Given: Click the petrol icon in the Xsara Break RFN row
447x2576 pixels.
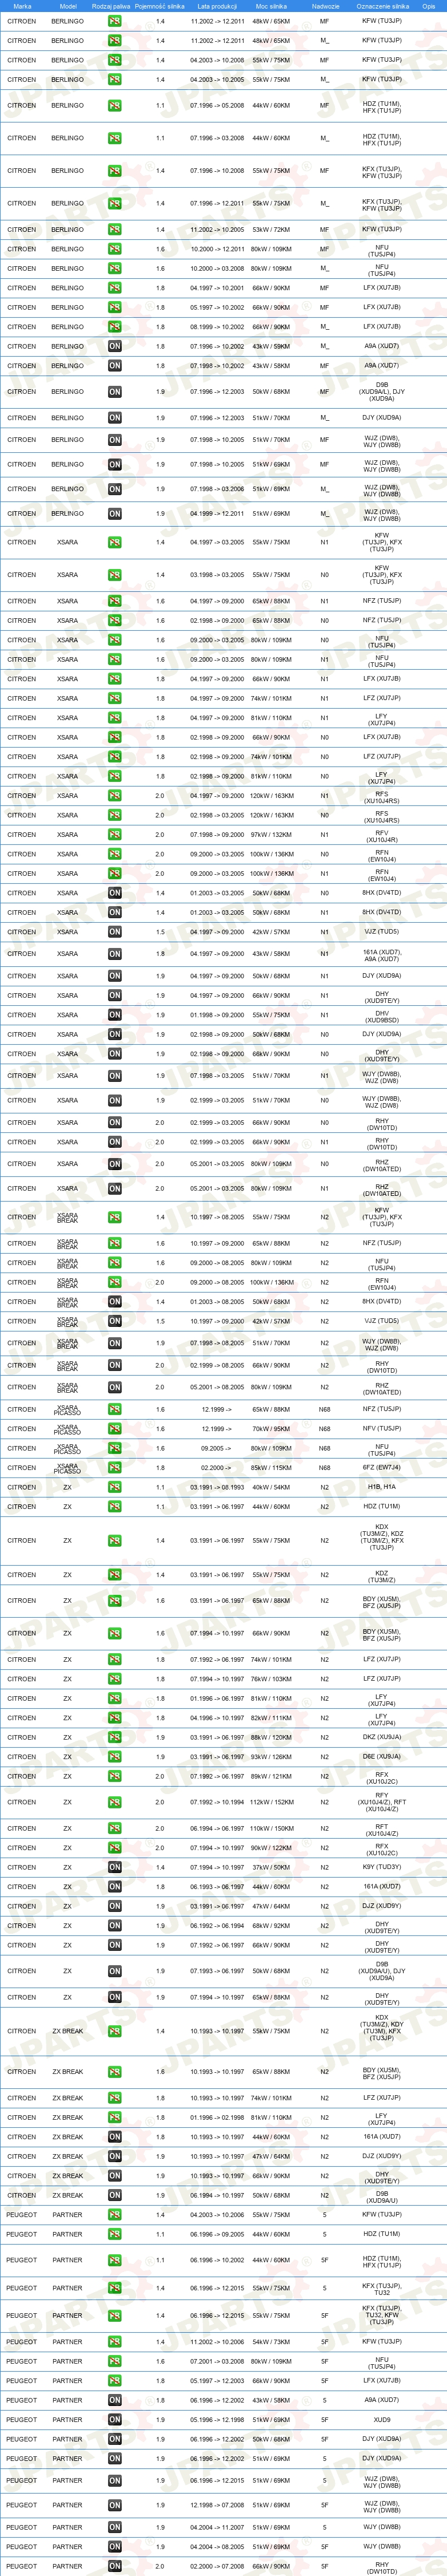Looking at the screenshot, I should [x=115, y=1283].
